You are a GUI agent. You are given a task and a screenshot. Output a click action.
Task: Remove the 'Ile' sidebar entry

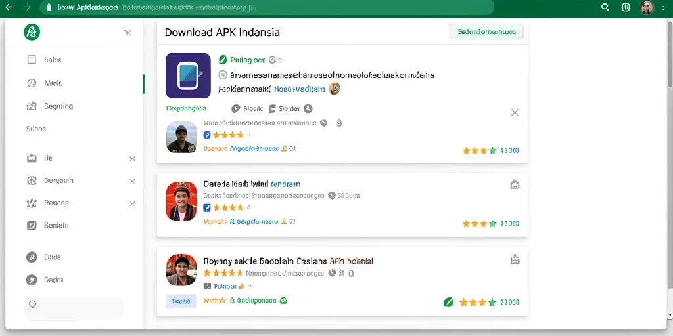(133, 159)
